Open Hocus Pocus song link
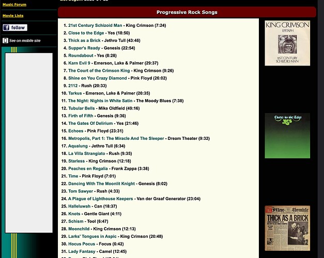Image resolution: width=324 pixels, height=258 pixels. (x=82, y=244)
